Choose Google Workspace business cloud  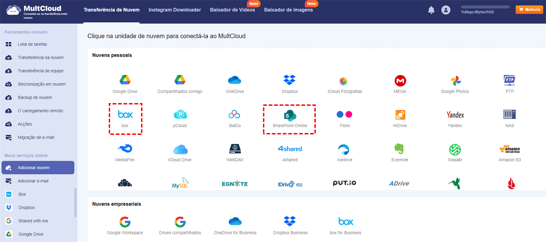click(x=125, y=222)
